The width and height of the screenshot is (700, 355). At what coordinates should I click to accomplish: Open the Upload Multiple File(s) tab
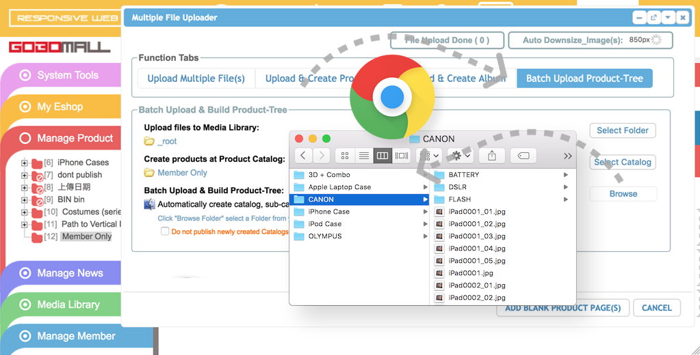pos(196,79)
